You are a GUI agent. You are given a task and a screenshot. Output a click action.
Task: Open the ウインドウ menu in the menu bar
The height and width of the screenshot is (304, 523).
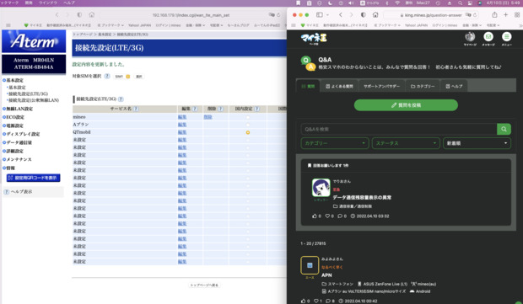(48, 3)
